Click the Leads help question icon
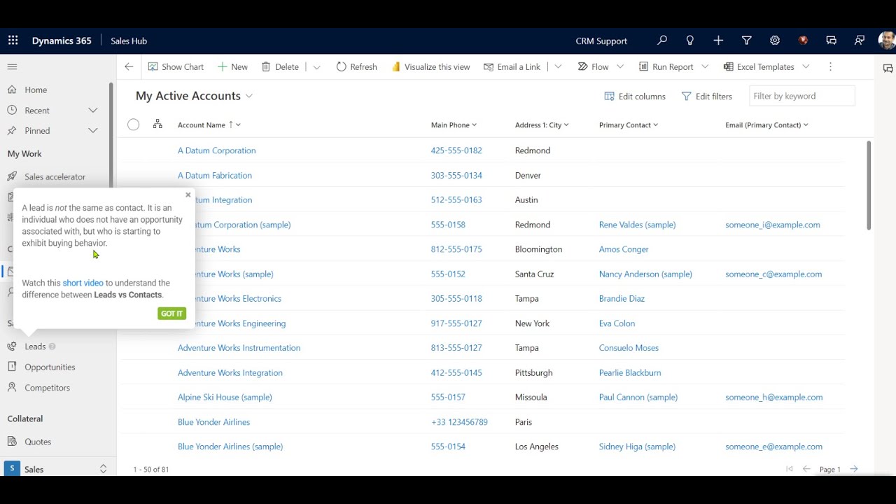This screenshot has height=504, width=896. 52,346
